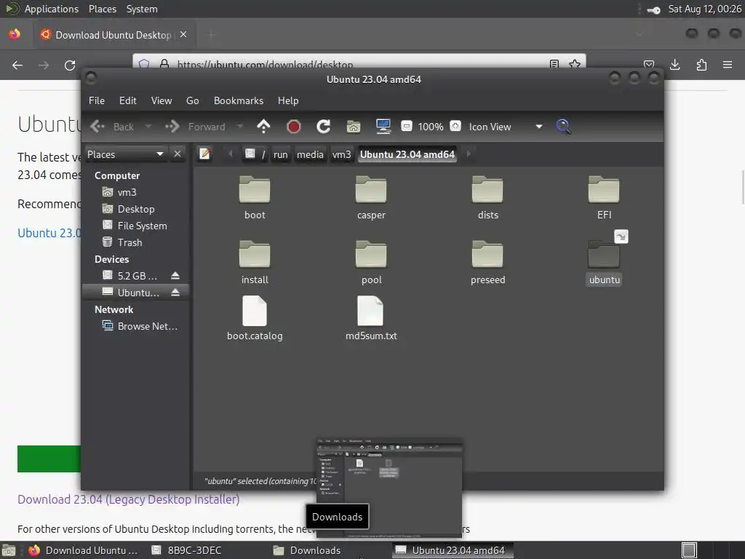Go to root path button in breadcrumb

tap(255, 154)
